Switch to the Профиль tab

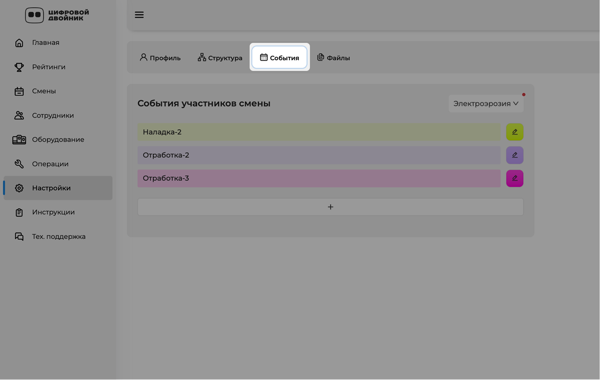(160, 58)
